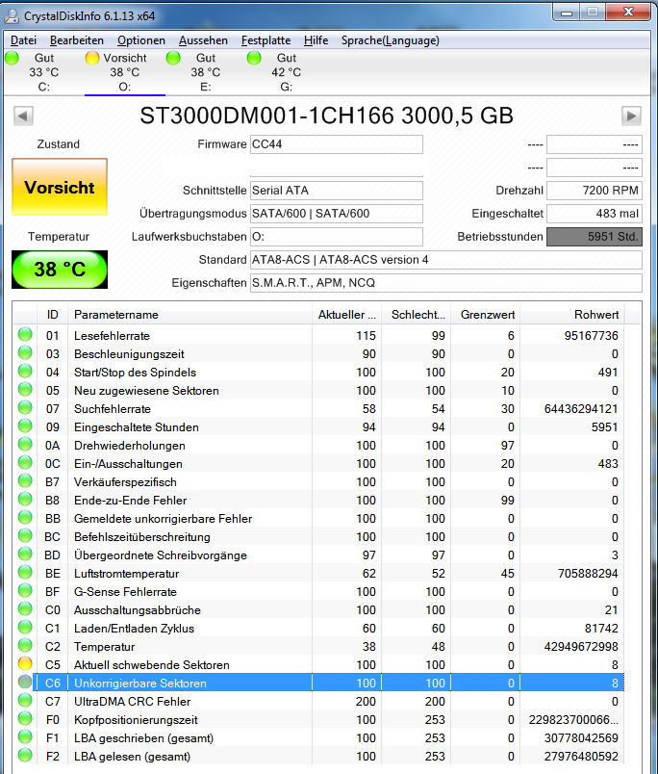
Task: Click the Eingeschaltet 483 mal field
Action: (x=595, y=214)
